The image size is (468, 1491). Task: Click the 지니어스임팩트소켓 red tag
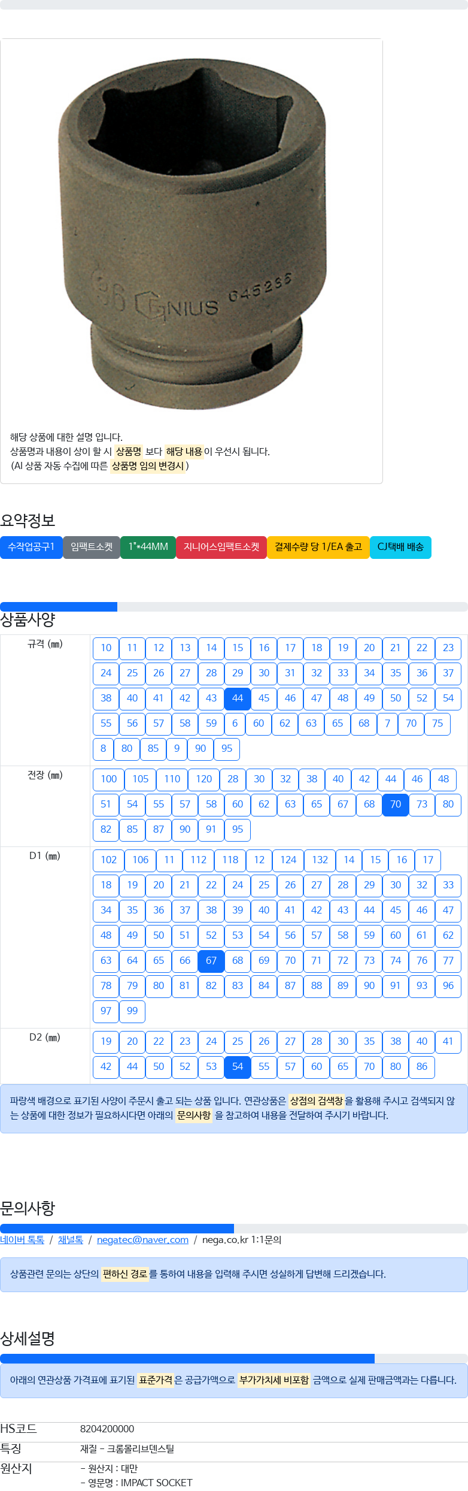tap(221, 547)
